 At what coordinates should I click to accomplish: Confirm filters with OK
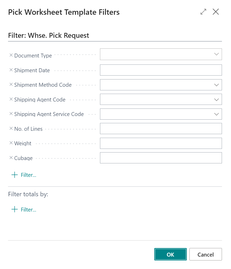170,254
